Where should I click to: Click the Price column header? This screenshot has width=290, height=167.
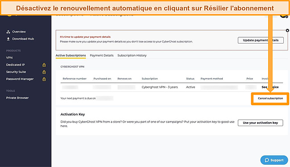click(249, 79)
